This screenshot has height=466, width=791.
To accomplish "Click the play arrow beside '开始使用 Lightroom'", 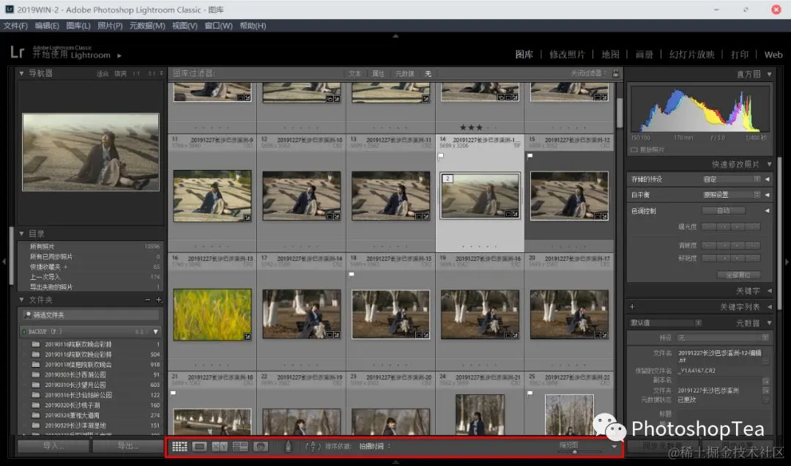I will pyautogui.click(x=119, y=56).
